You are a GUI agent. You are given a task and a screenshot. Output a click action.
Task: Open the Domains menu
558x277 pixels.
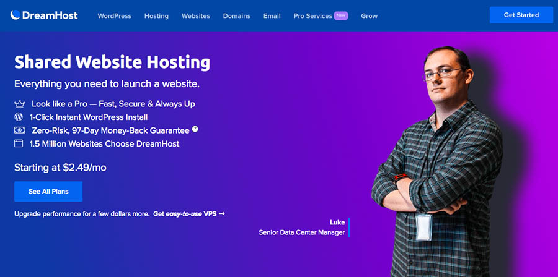(237, 16)
